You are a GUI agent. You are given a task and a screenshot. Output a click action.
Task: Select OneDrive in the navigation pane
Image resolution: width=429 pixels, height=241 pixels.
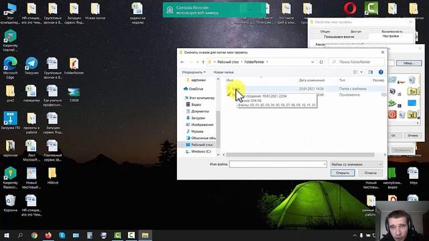196,89
